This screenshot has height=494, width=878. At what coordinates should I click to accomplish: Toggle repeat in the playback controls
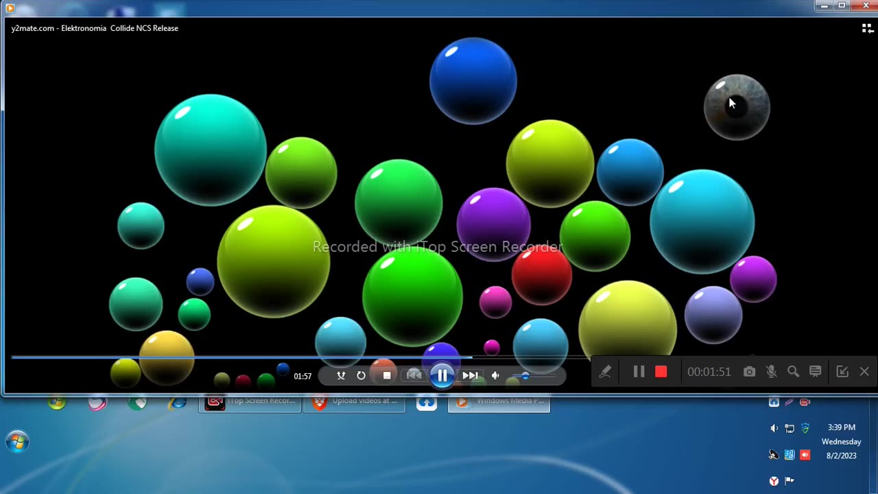coord(361,375)
